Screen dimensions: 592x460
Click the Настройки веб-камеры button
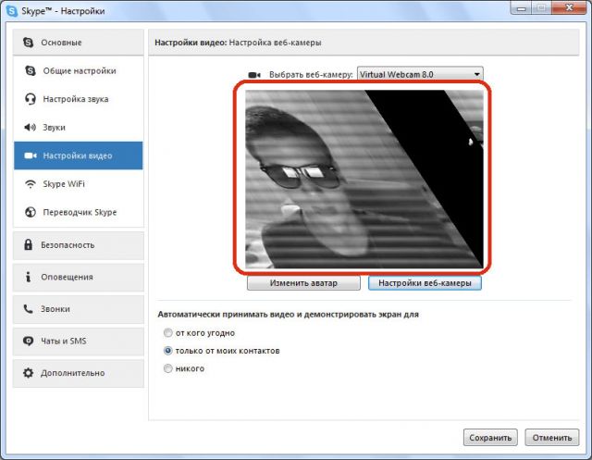pos(425,283)
